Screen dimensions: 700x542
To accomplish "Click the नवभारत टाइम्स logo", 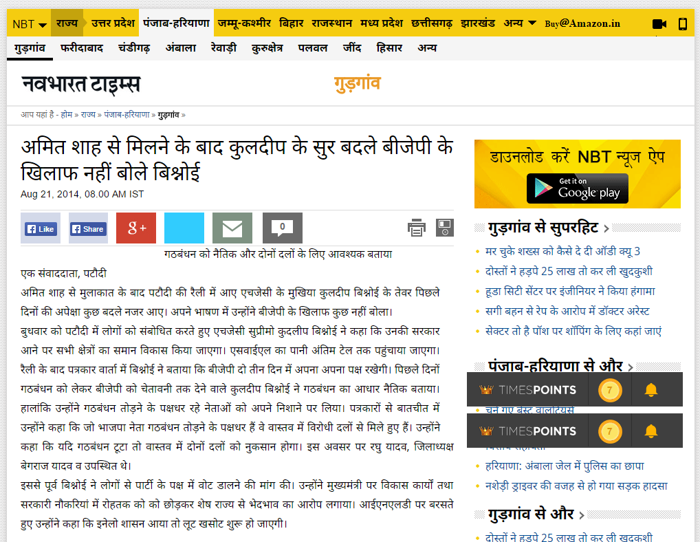I will pos(81,85).
